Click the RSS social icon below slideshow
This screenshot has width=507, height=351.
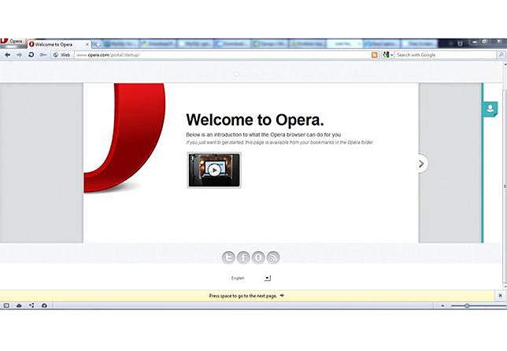(x=273, y=257)
